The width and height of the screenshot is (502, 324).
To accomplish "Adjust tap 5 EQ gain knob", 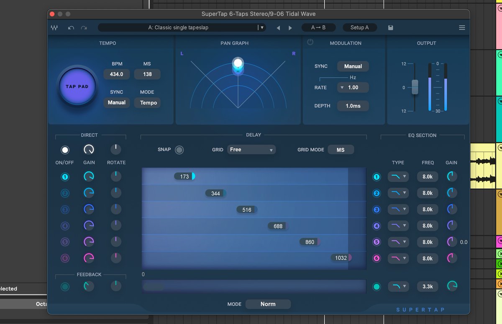I will pos(452,242).
